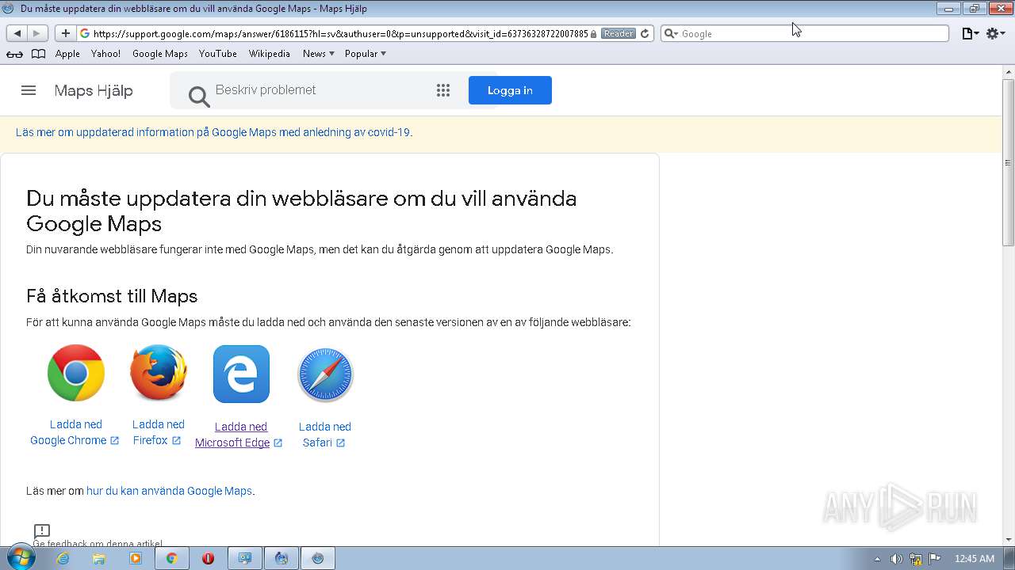Open the Apple bookmark
This screenshot has width=1015, height=570.
pyautogui.click(x=67, y=54)
